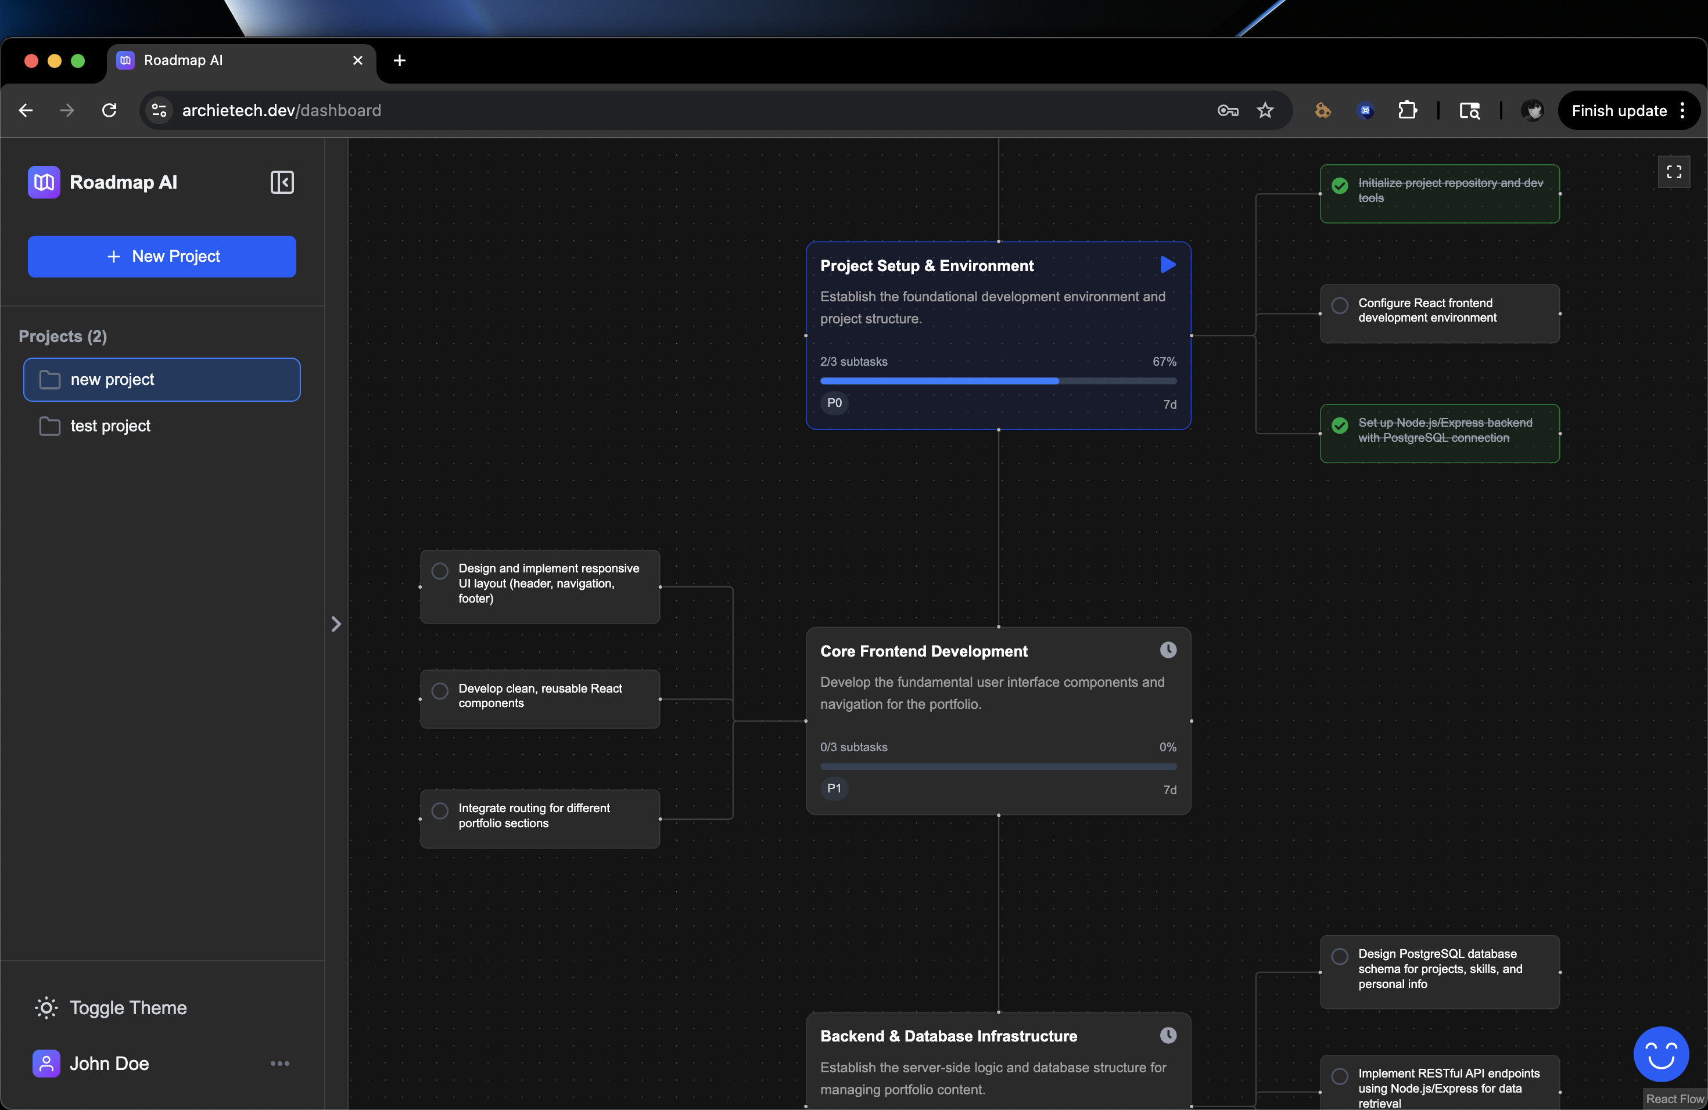This screenshot has width=1708, height=1110.
Task: Expand the panel with the chevron arrow
Action: pyautogui.click(x=336, y=624)
